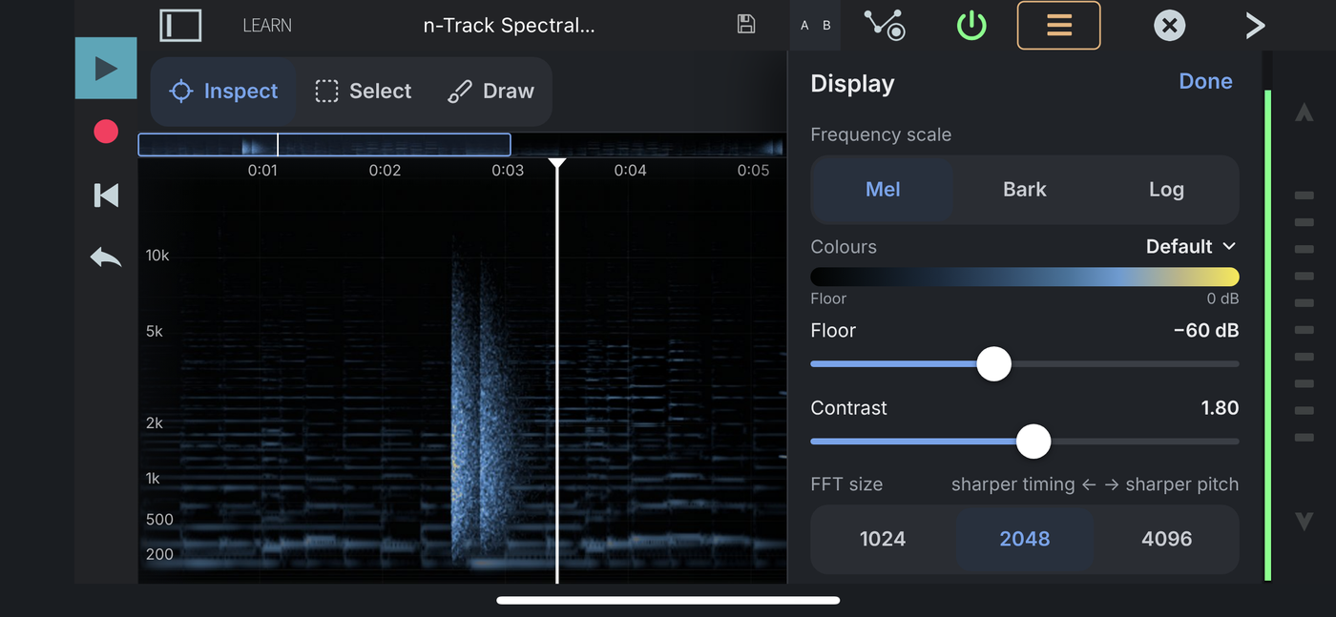The width and height of the screenshot is (1336, 617).
Task: Click the red record button
Action: (x=106, y=132)
